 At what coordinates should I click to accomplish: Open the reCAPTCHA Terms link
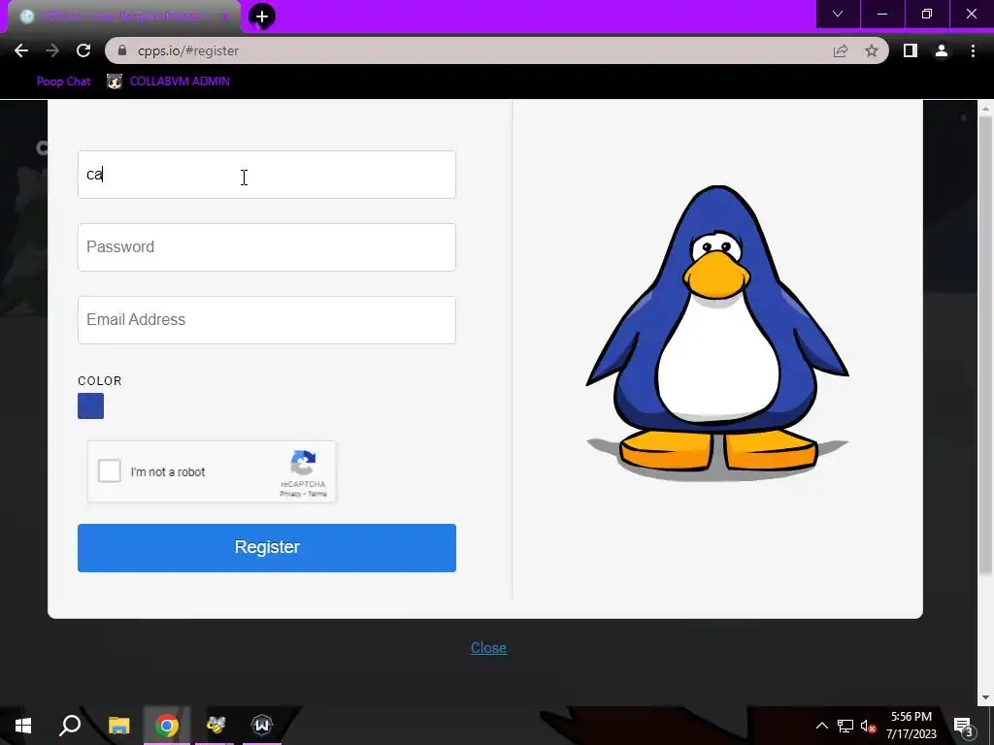(x=317, y=494)
